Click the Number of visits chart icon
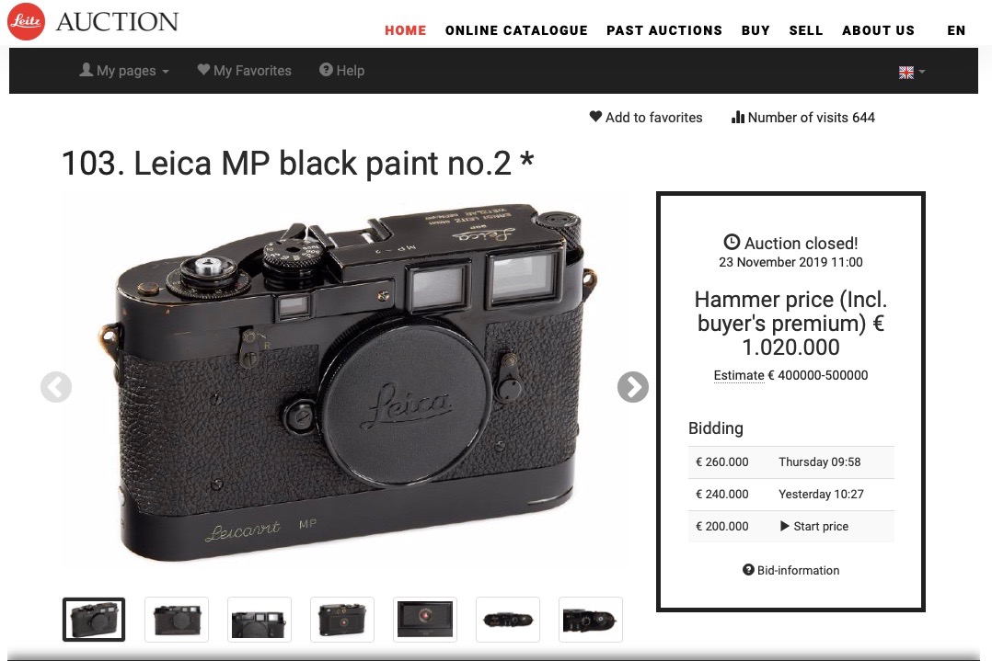This screenshot has width=992, height=661. [738, 117]
